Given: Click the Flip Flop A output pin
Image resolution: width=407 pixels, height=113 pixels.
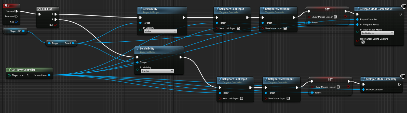Looking at the screenshot, I should click(x=56, y=14).
